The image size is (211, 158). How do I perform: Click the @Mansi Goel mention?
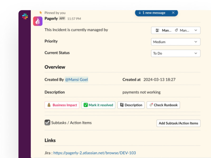click(x=76, y=79)
